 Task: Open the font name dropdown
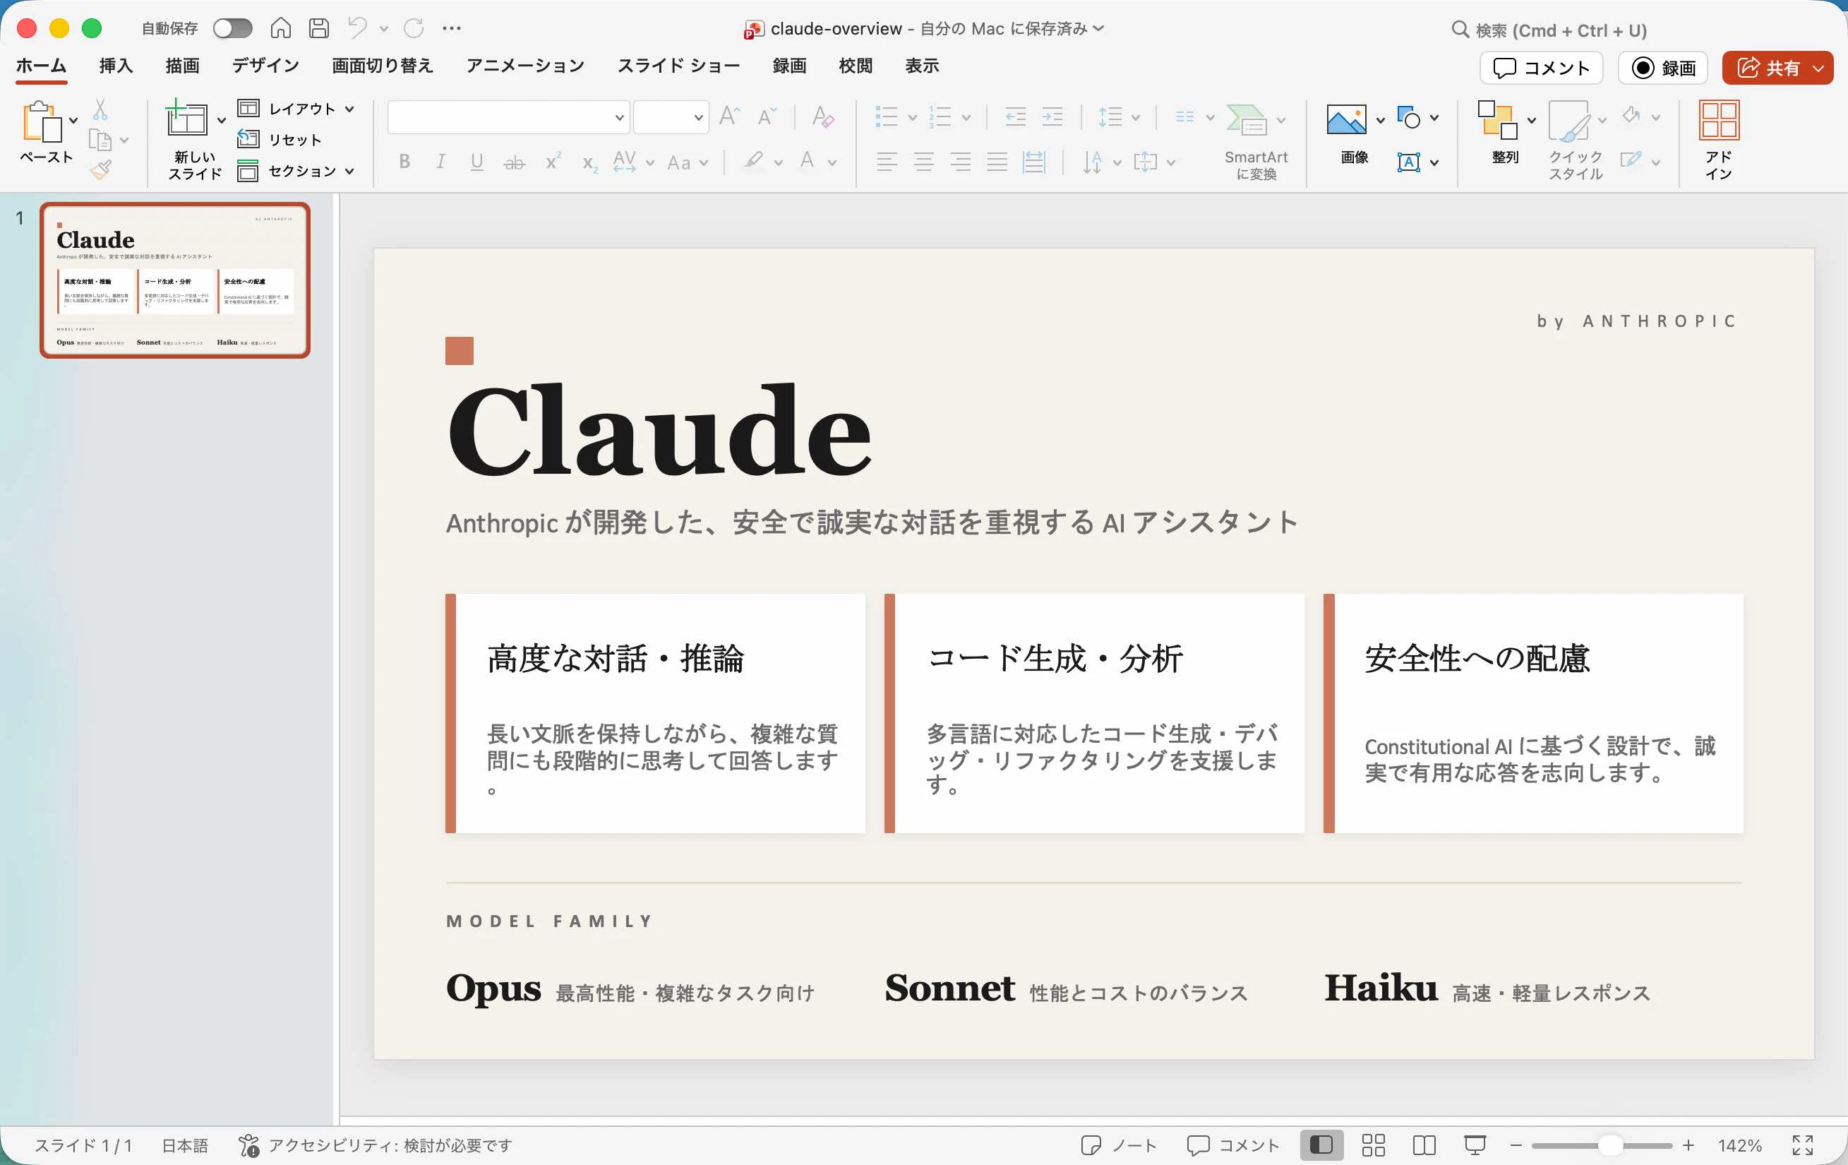(618, 117)
